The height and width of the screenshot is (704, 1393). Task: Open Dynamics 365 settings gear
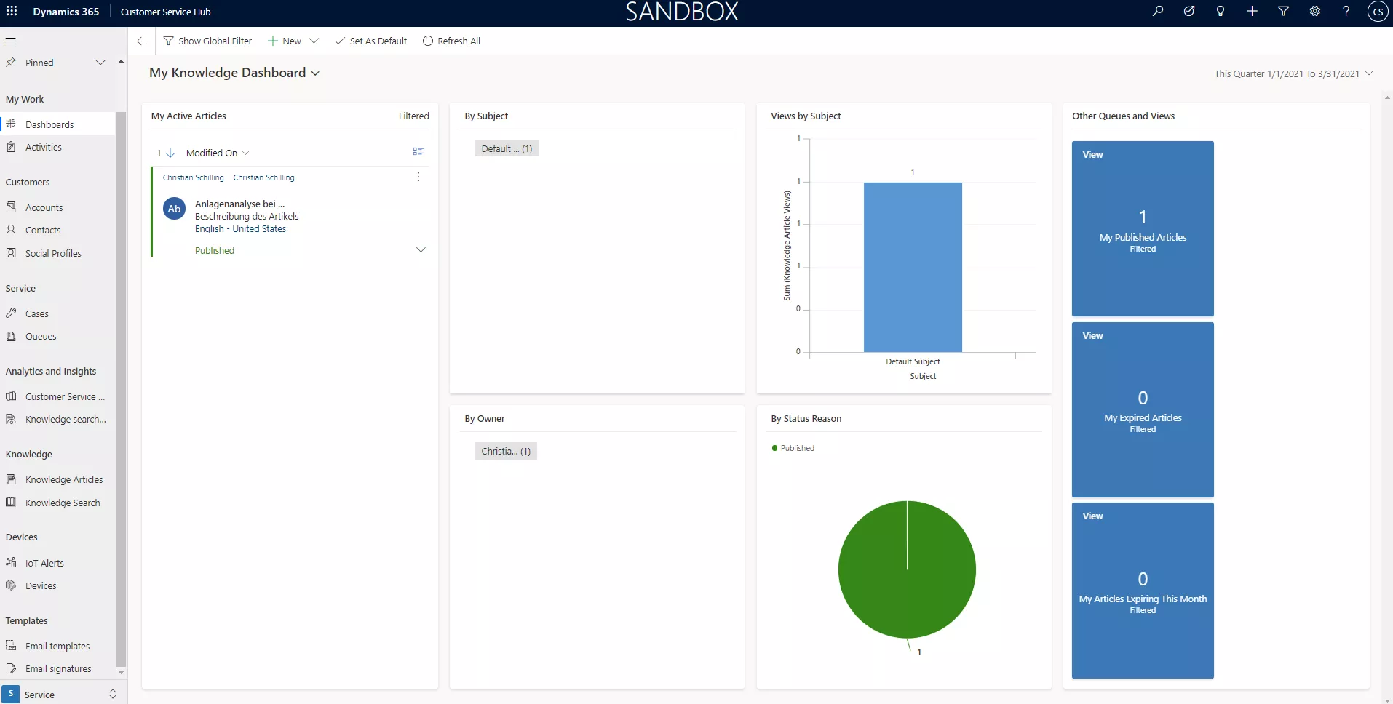(1314, 11)
